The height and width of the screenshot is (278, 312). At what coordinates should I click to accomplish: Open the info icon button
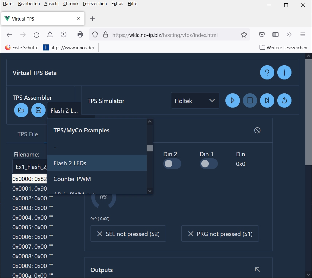284,73
